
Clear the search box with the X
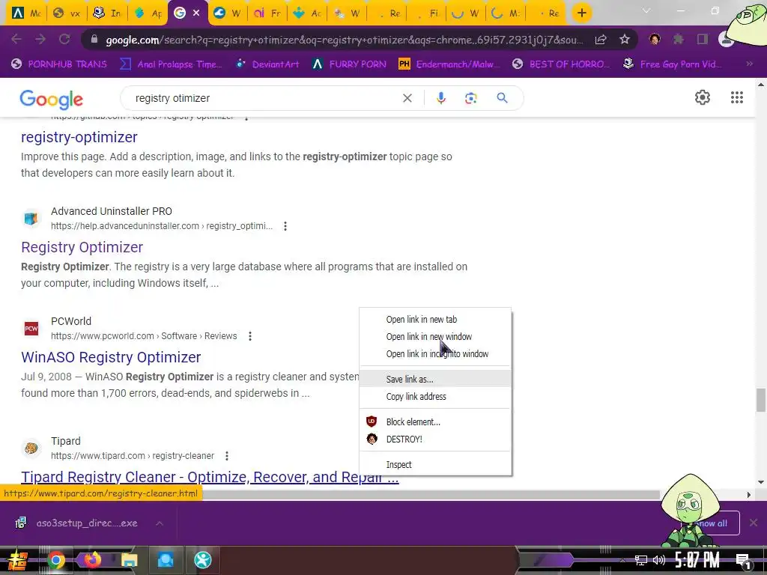coord(407,98)
